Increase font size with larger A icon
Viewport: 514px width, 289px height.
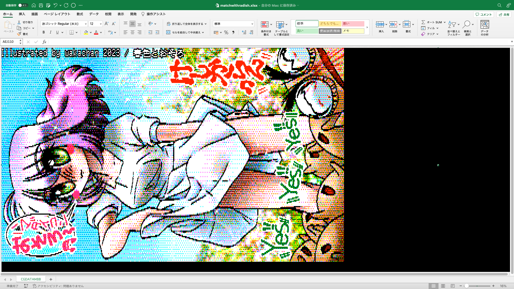107,24
